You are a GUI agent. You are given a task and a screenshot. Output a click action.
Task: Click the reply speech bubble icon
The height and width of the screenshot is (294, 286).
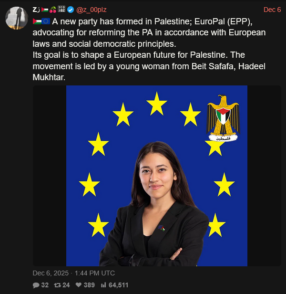tap(36, 285)
